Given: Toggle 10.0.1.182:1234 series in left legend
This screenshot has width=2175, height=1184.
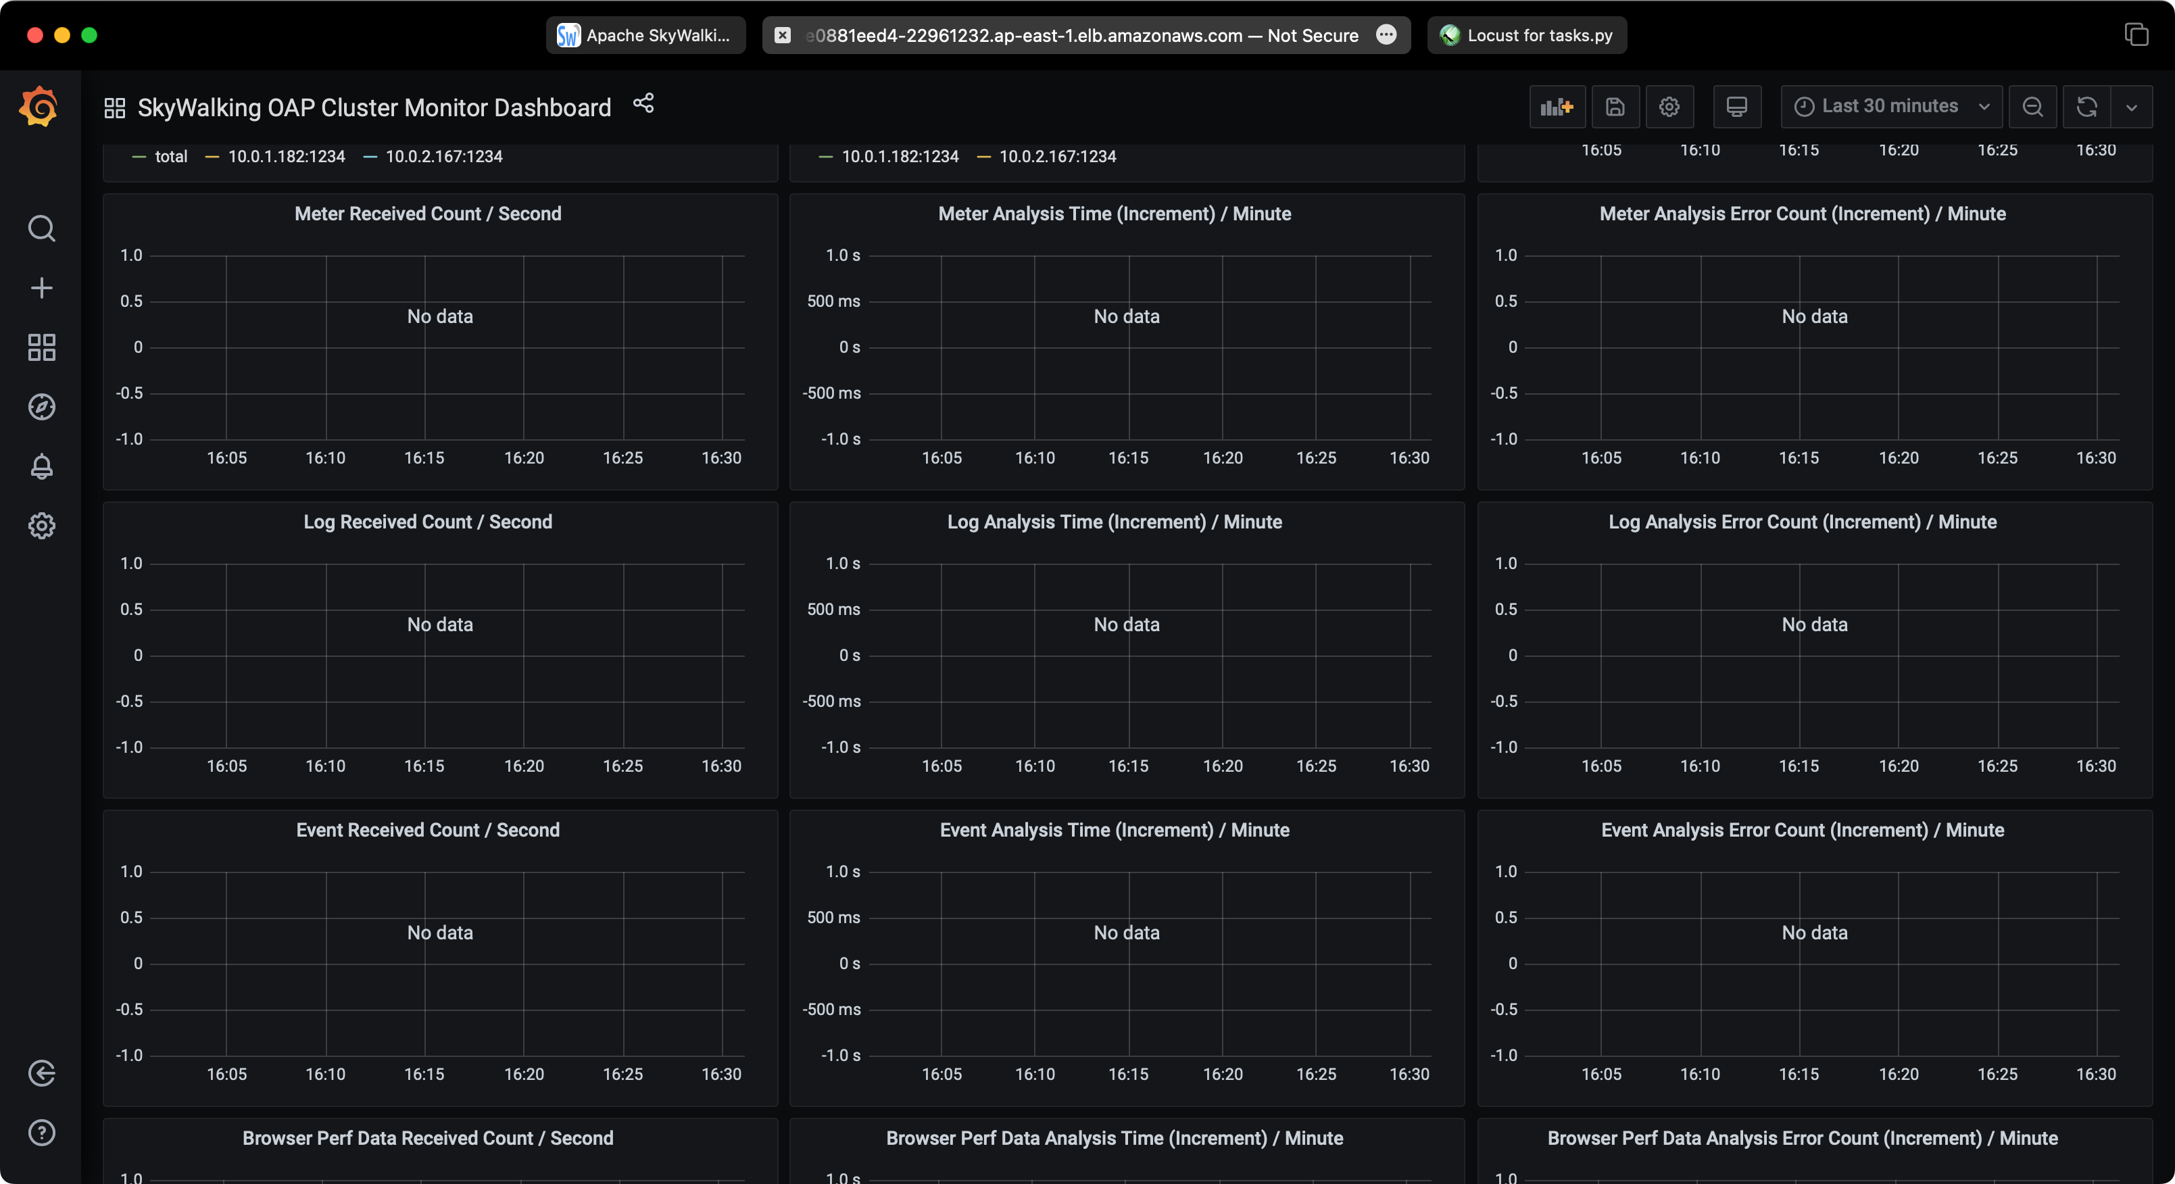Looking at the screenshot, I should pyautogui.click(x=286, y=156).
